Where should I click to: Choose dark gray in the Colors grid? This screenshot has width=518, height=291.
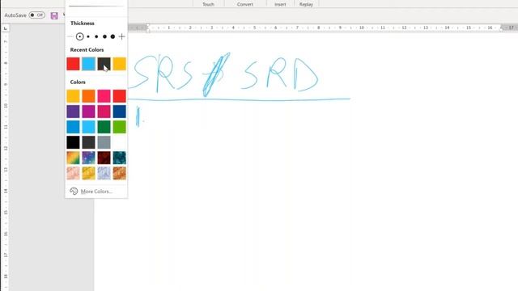tap(88, 142)
